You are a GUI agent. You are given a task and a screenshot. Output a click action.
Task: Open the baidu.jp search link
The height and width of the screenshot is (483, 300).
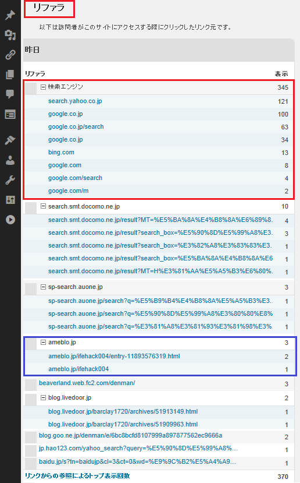coord(137,462)
